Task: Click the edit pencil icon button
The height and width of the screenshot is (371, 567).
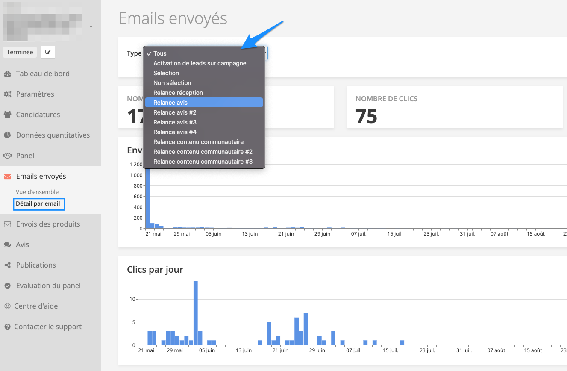Action: [x=48, y=52]
